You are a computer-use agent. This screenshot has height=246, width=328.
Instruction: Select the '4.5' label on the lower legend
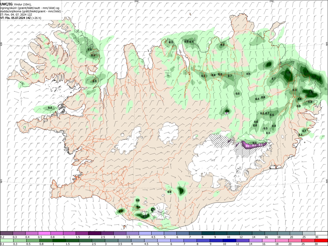tap(146, 244)
